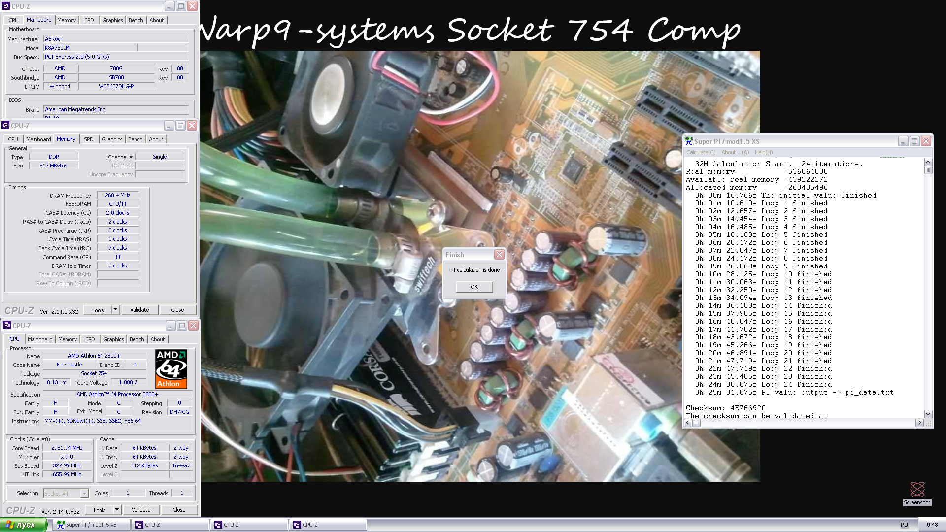Click the Screenshot desktop icon
This screenshot has height=532, width=946.
click(x=917, y=494)
